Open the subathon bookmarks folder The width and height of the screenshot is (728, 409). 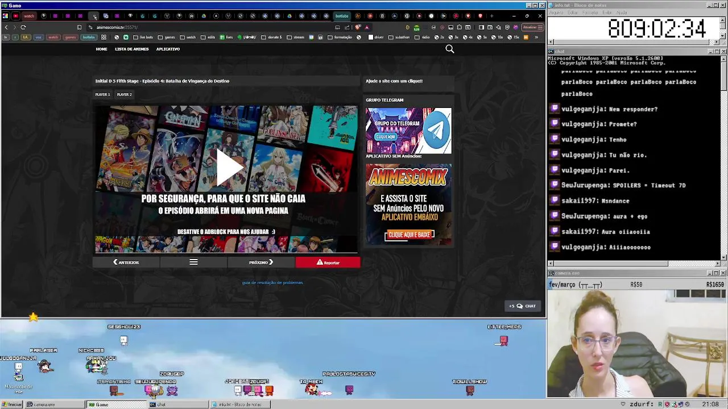click(399, 37)
